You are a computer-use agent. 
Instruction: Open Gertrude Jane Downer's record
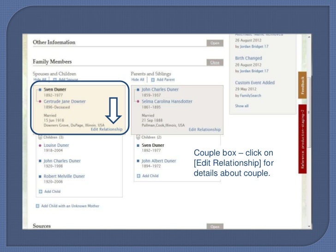[65, 102]
